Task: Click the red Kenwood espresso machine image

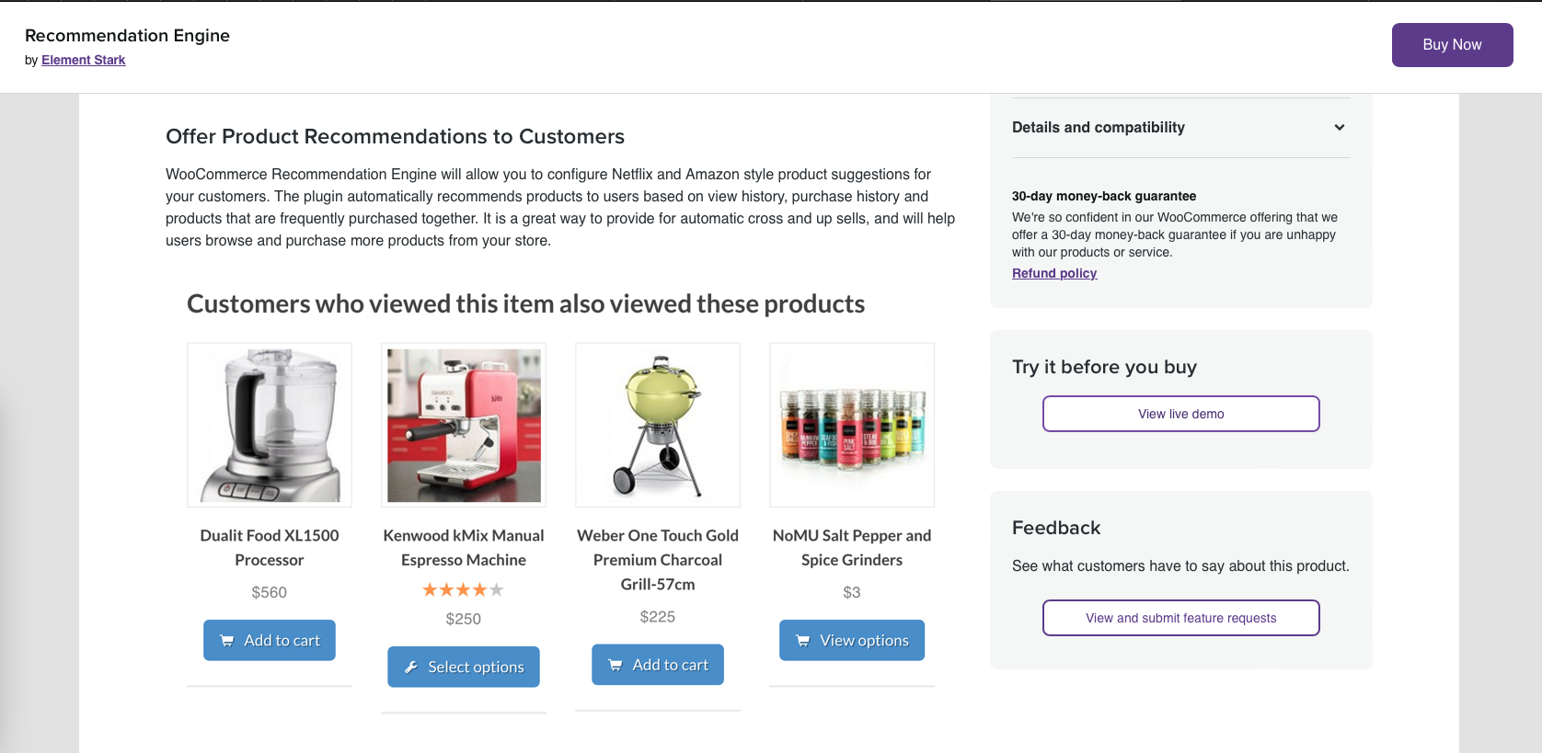Action: click(463, 425)
